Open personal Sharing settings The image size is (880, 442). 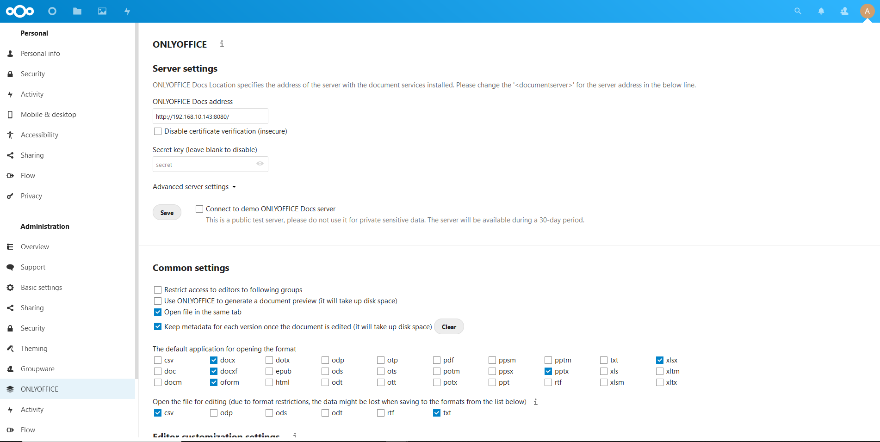click(x=68, y=155)
